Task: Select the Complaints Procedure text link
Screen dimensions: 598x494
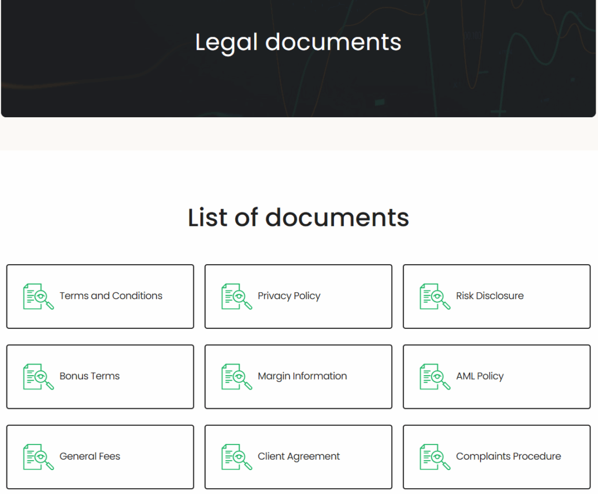Action: pyautogui.click(x=508, y=457)
